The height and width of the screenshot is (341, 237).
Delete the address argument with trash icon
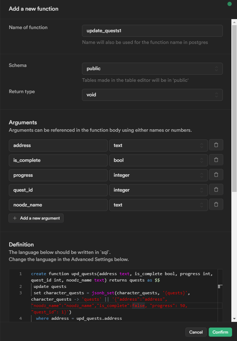tap(216, 145)
